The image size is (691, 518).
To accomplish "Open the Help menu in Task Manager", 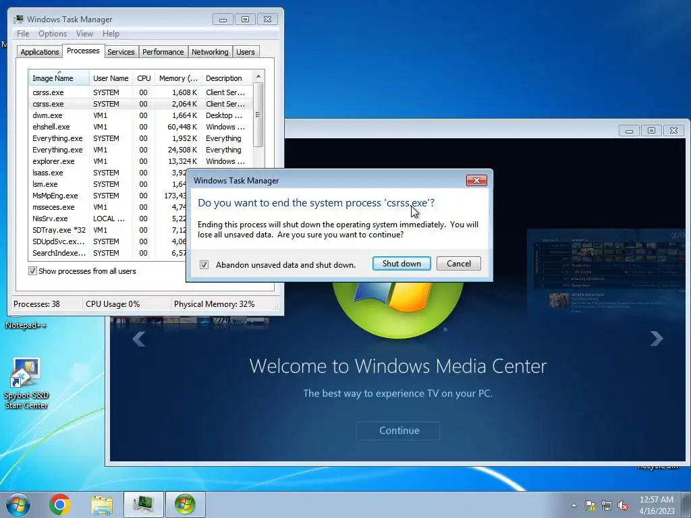I will (x=111, y=34).
